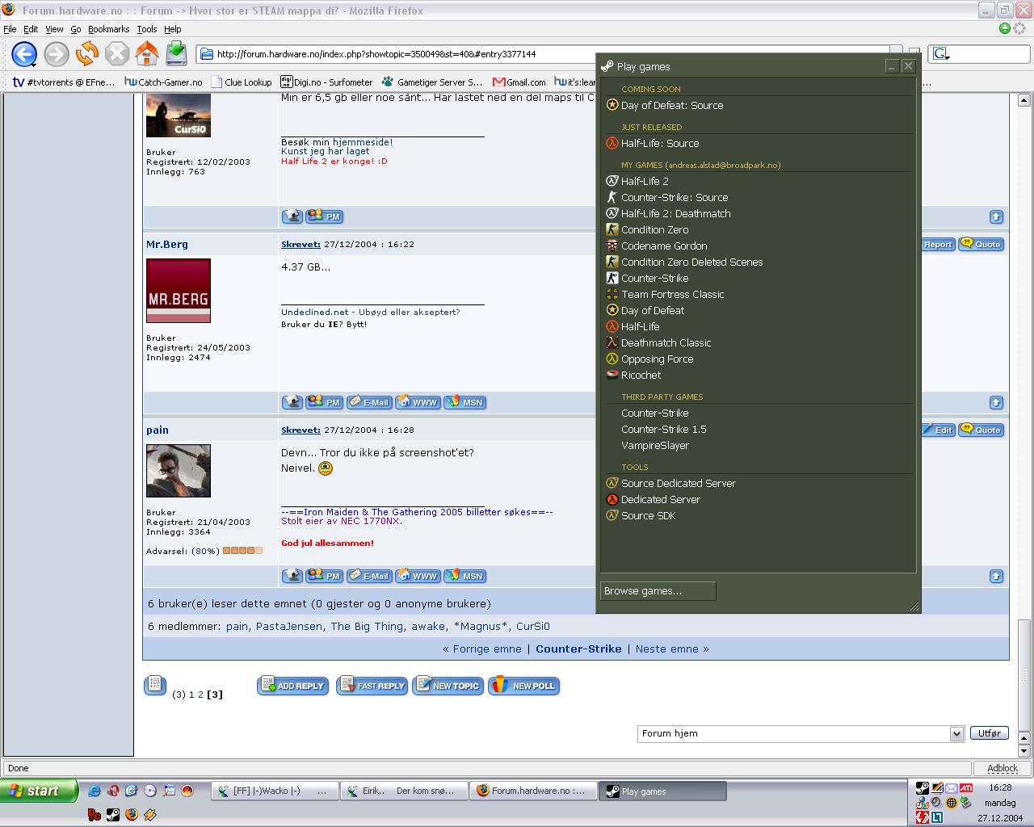The image size is (1034, 827).
Task: Launch Half-Life 2 from Steam games list
Action: (x=645, y=181)
